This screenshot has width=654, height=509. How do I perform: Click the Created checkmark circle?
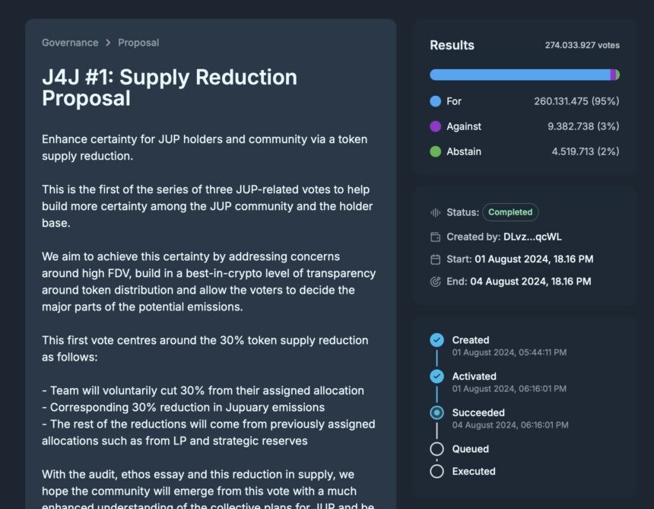(x=437, y=340)
